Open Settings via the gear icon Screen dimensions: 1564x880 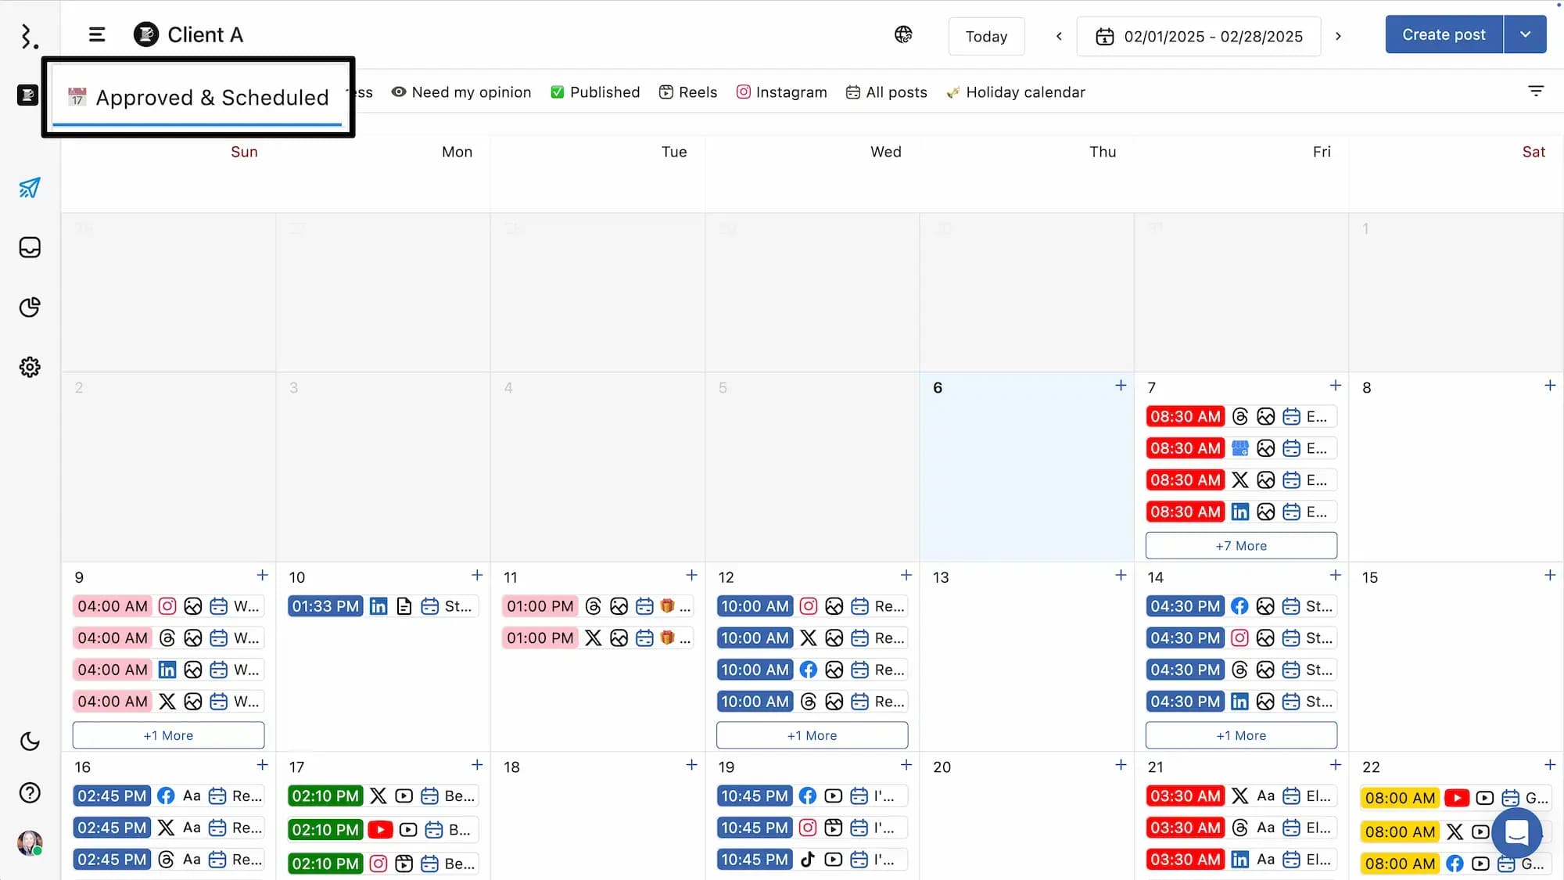(29, 367)
